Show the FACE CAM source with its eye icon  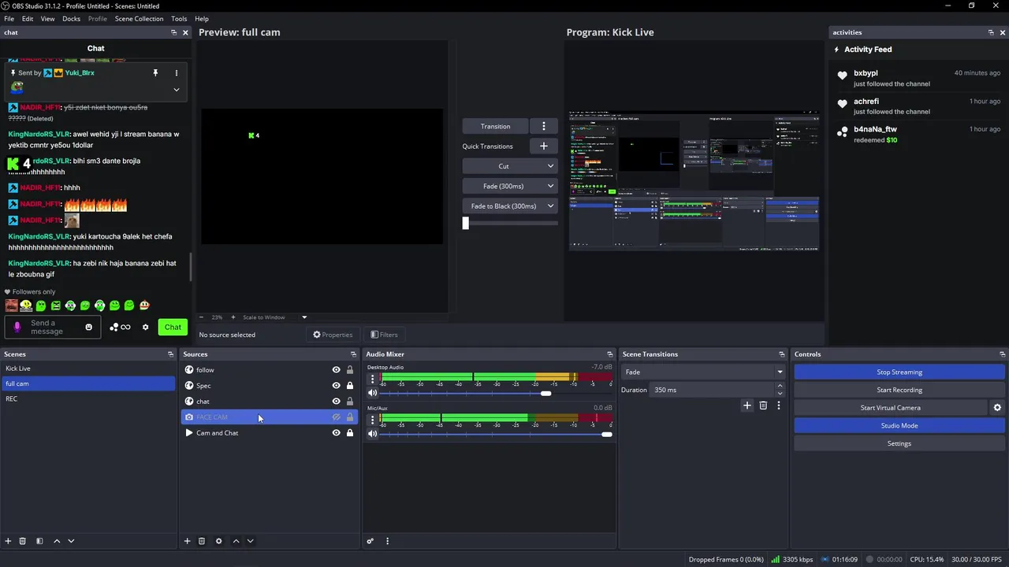coord(336,417)
